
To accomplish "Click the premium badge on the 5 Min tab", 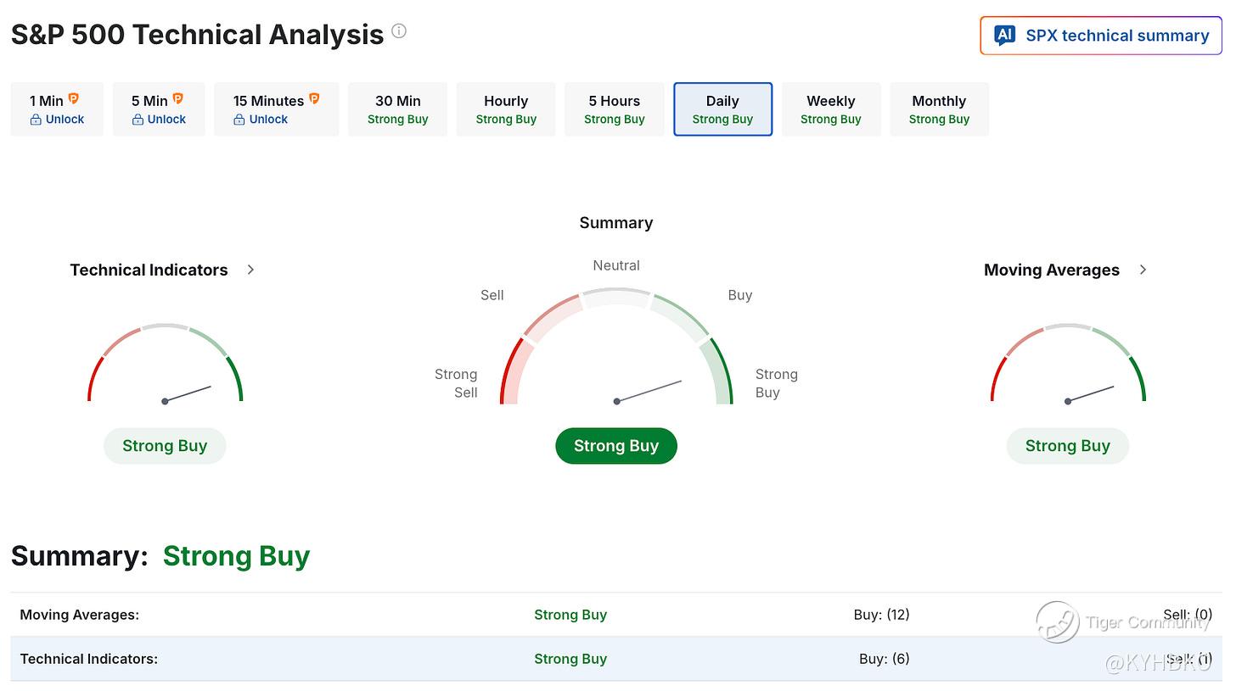I will click(178, 99).
